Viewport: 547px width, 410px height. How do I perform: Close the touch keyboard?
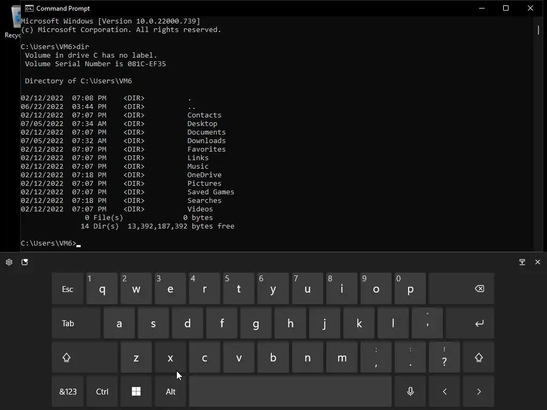coord(537,262)
